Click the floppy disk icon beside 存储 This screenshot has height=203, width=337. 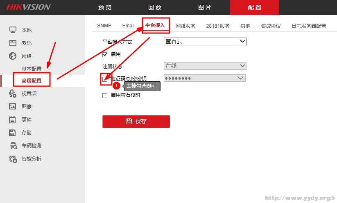(x=12, y=132)
